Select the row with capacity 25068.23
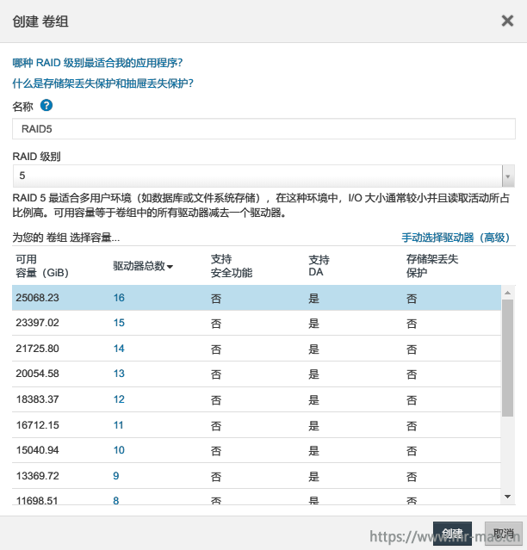 pyautogui.click(x=257, y=298)
